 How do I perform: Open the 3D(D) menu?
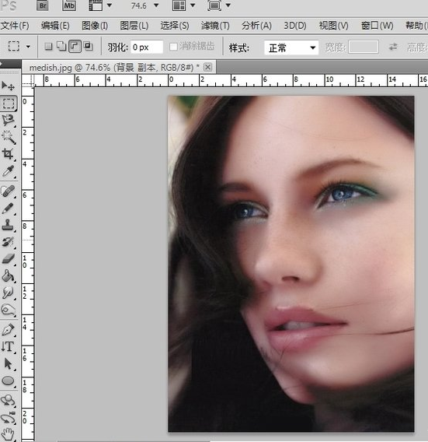(294, 26)
